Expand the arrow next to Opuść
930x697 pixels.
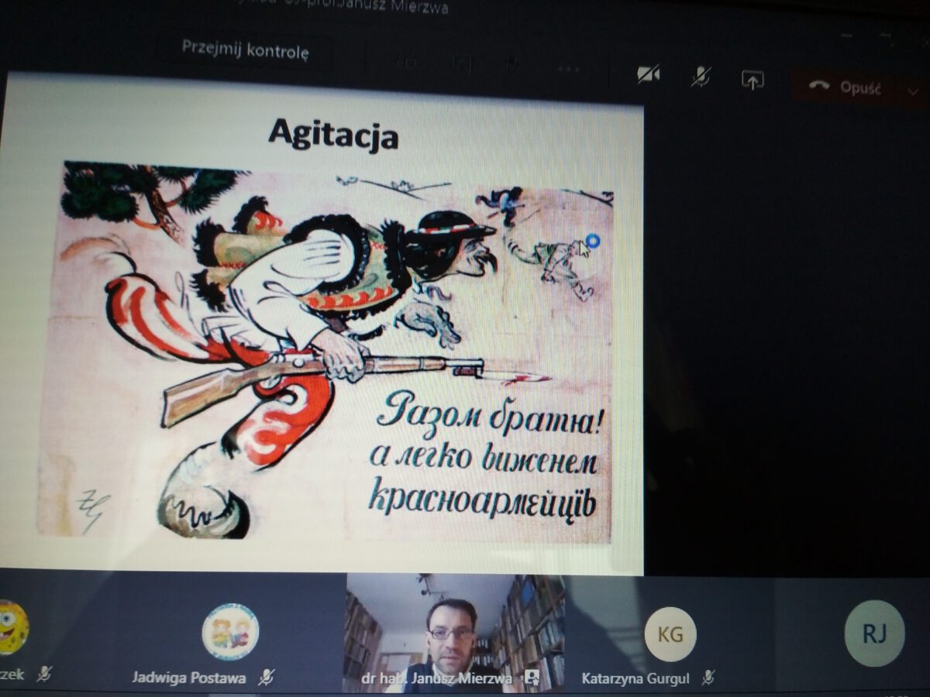tap(912, 91)
